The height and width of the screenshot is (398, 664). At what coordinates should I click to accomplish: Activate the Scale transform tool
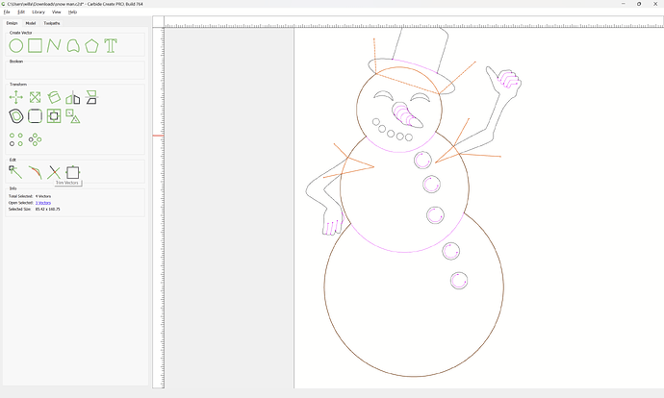(x=36, y=97)
